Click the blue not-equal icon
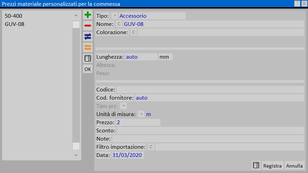 coord(88,36)
